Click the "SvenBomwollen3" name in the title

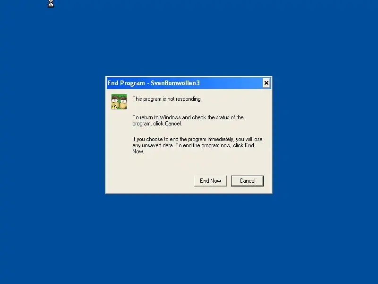pos(175,83)
